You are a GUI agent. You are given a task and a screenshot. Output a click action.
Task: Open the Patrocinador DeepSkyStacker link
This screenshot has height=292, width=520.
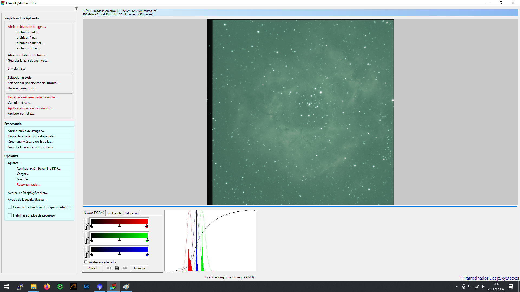coord(492,278)
